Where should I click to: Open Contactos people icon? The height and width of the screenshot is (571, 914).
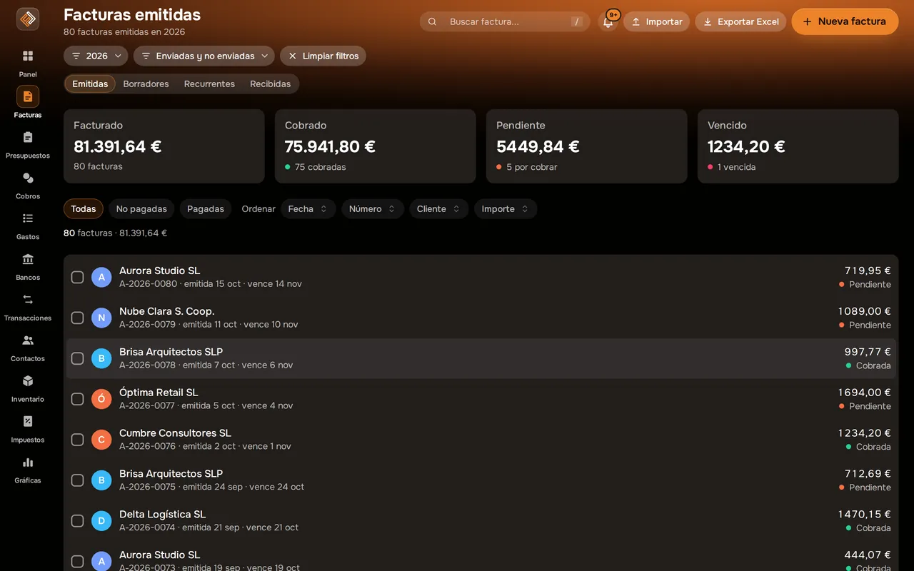(x=28, y=340)
